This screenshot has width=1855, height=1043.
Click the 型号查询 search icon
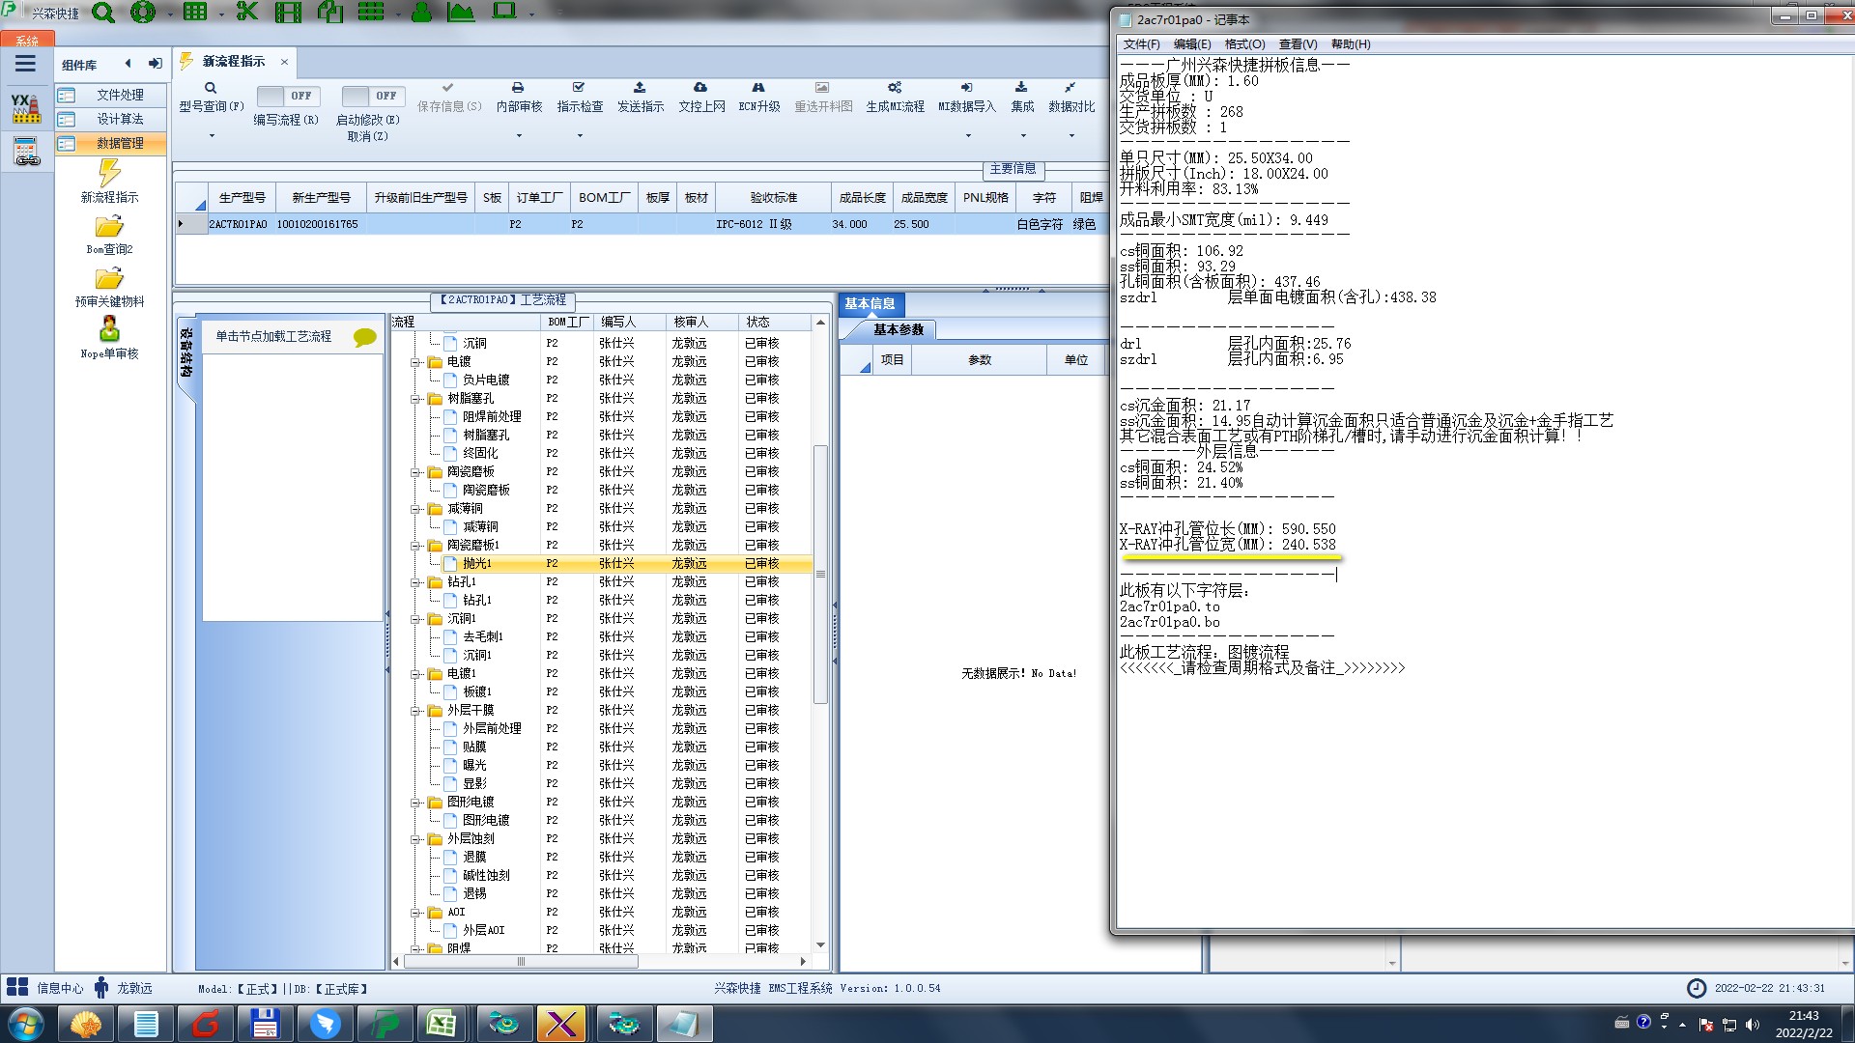(211, 88)
